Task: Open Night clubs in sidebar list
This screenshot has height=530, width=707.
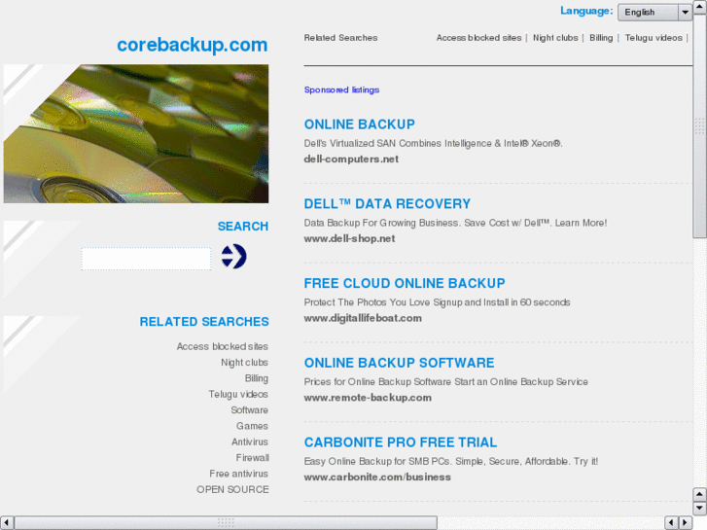Action: (x=244, y=362)
